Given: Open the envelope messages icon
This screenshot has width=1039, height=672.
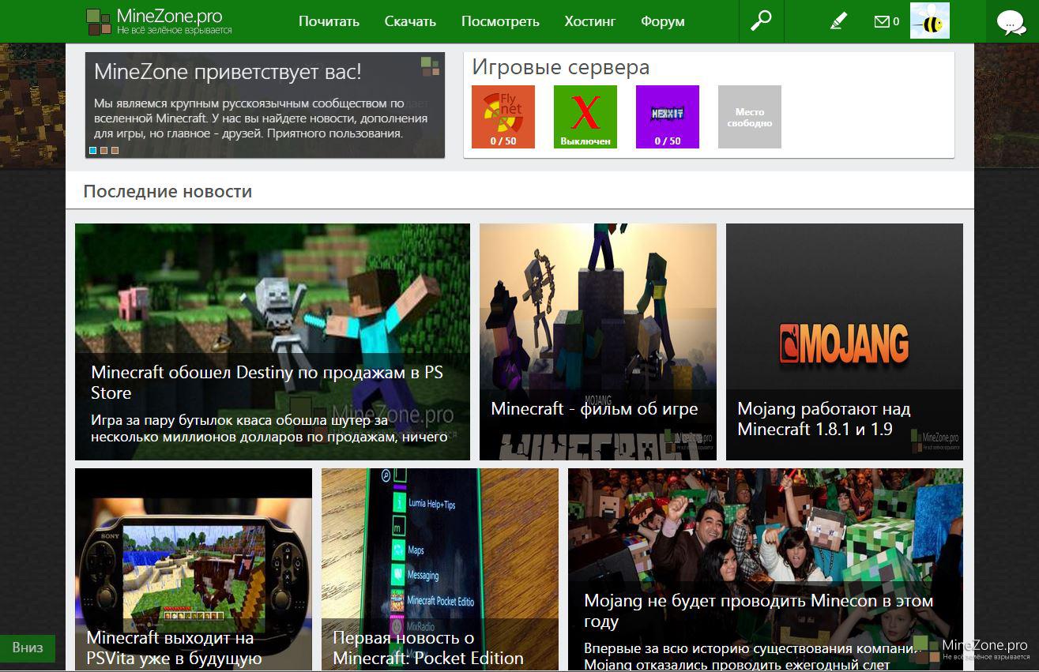Looking at the screenshot, I should 883,21.
